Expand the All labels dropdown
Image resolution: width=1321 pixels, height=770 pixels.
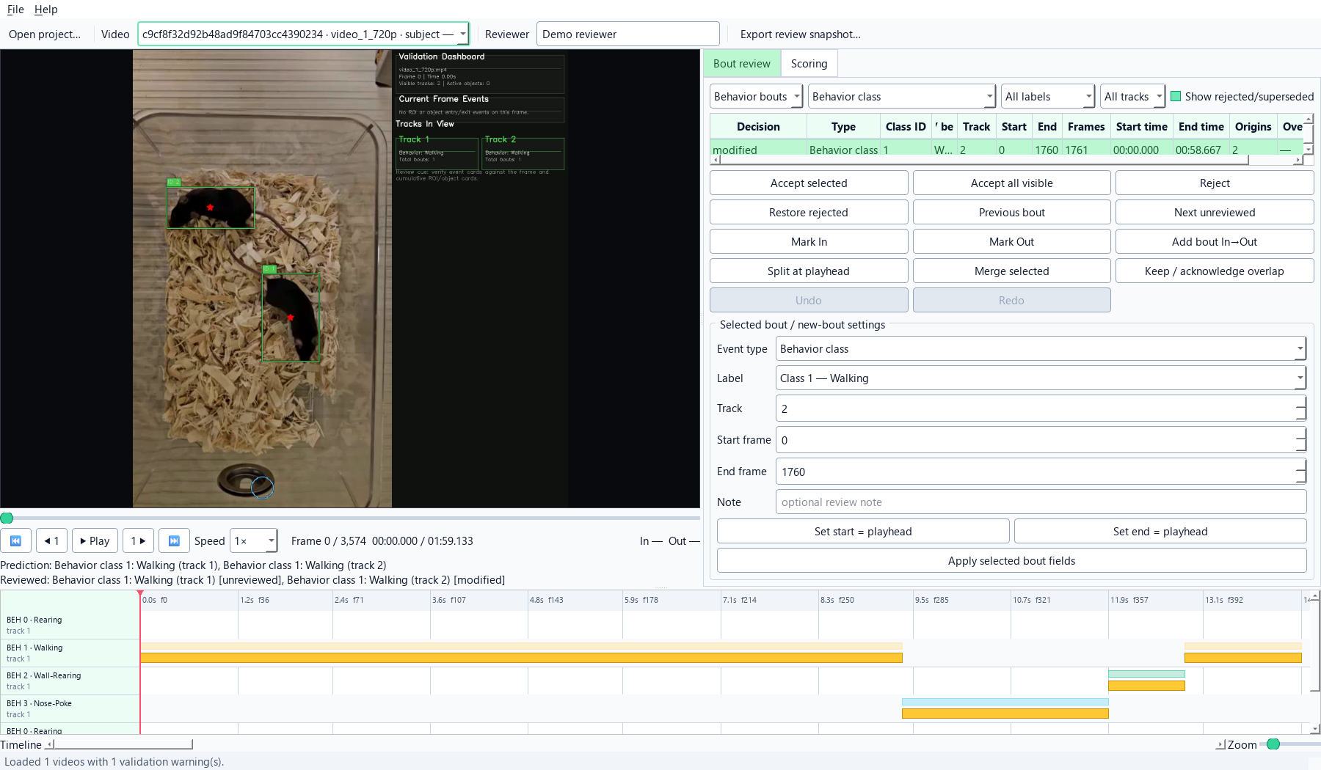[x=1048, y=96]
